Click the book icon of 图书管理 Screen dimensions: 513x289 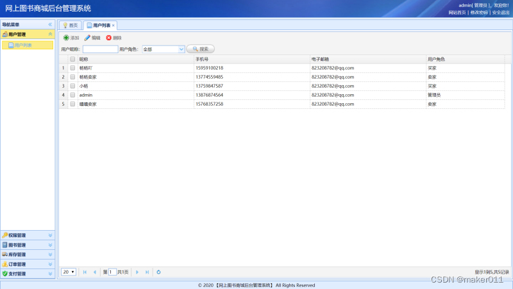(x=4, y=245)
